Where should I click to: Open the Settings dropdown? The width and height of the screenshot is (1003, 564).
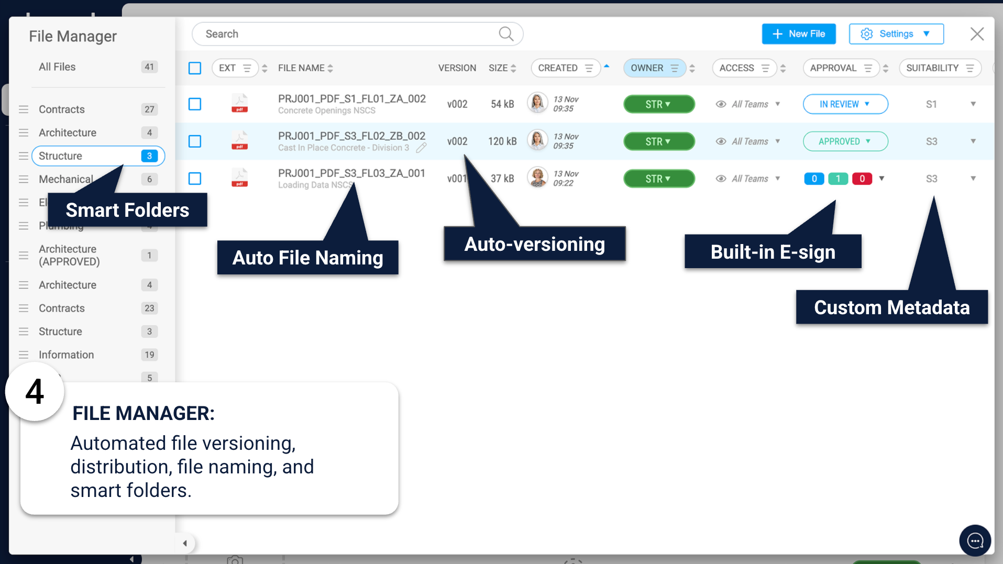896,34
